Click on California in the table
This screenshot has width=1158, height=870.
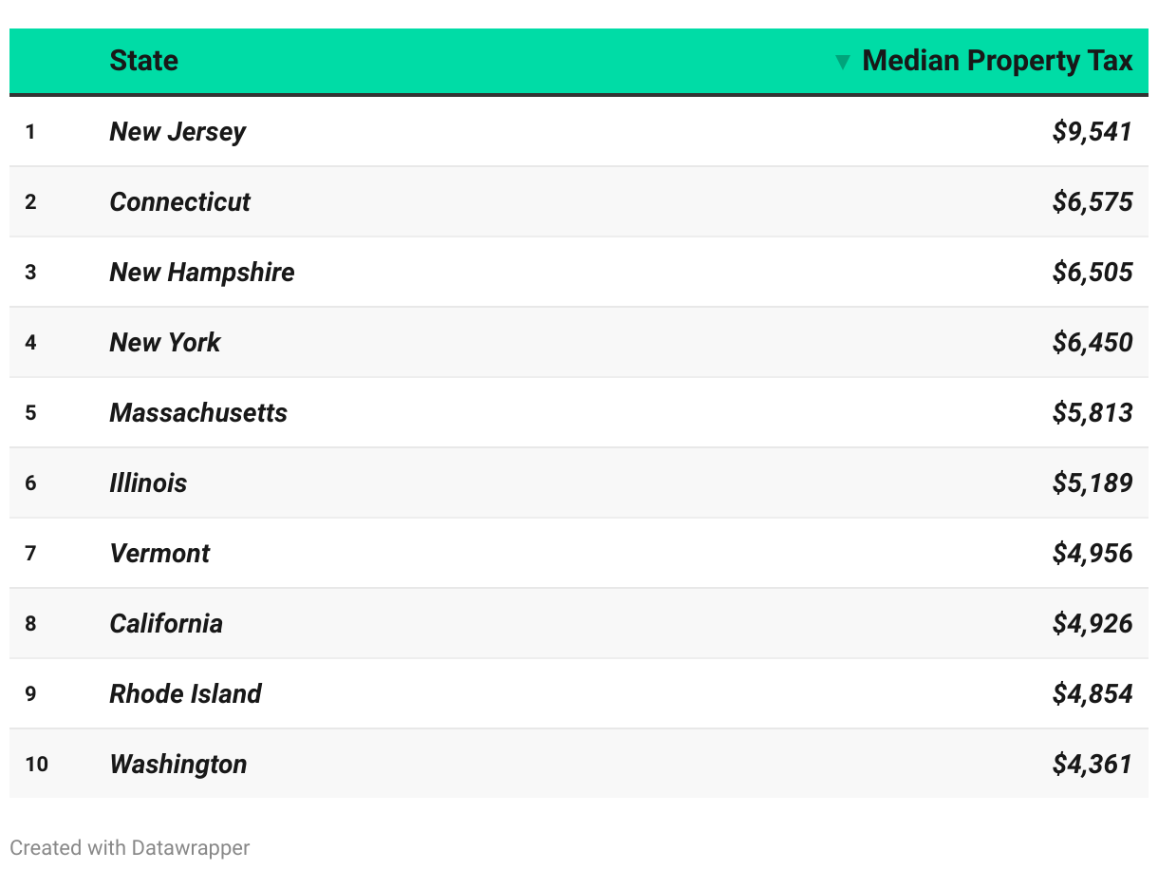pos(166,624)
